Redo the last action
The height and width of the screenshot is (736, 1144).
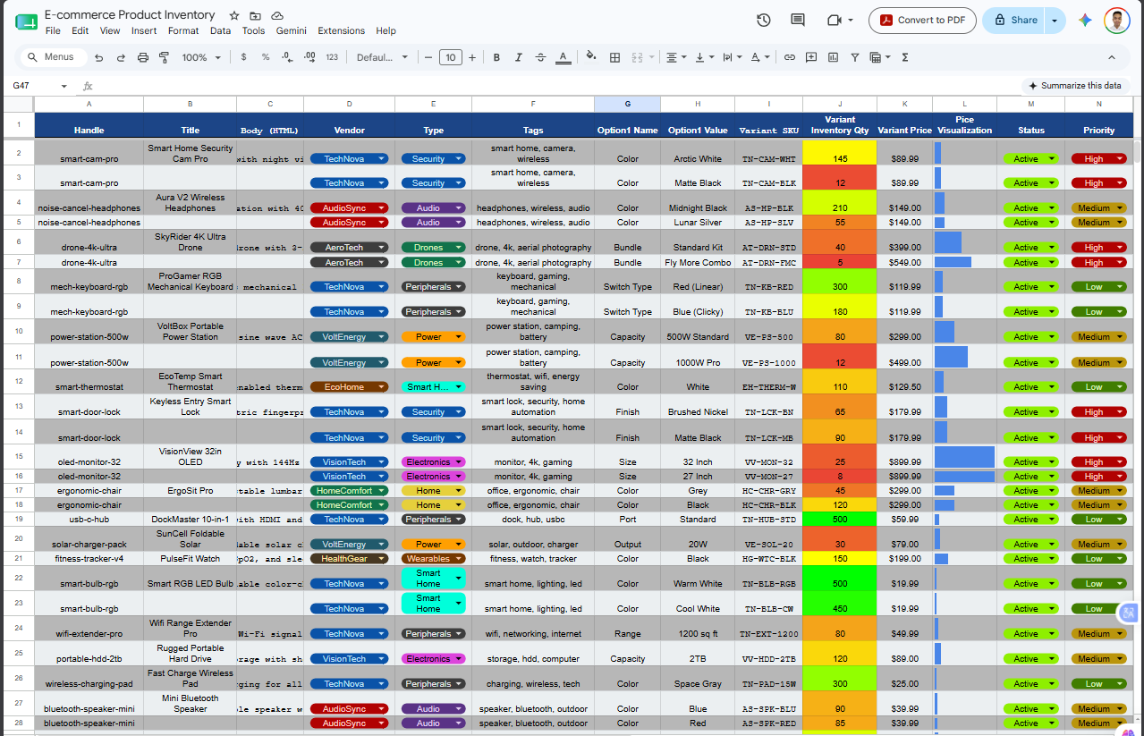tap(121, 57)
